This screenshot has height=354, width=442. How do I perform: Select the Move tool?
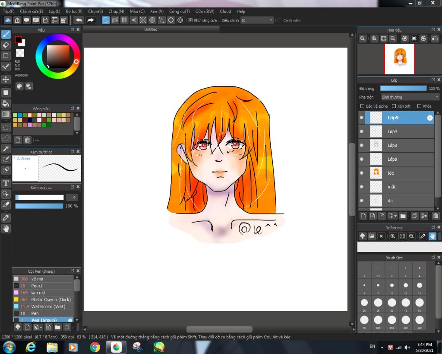(x=6, y=80)
